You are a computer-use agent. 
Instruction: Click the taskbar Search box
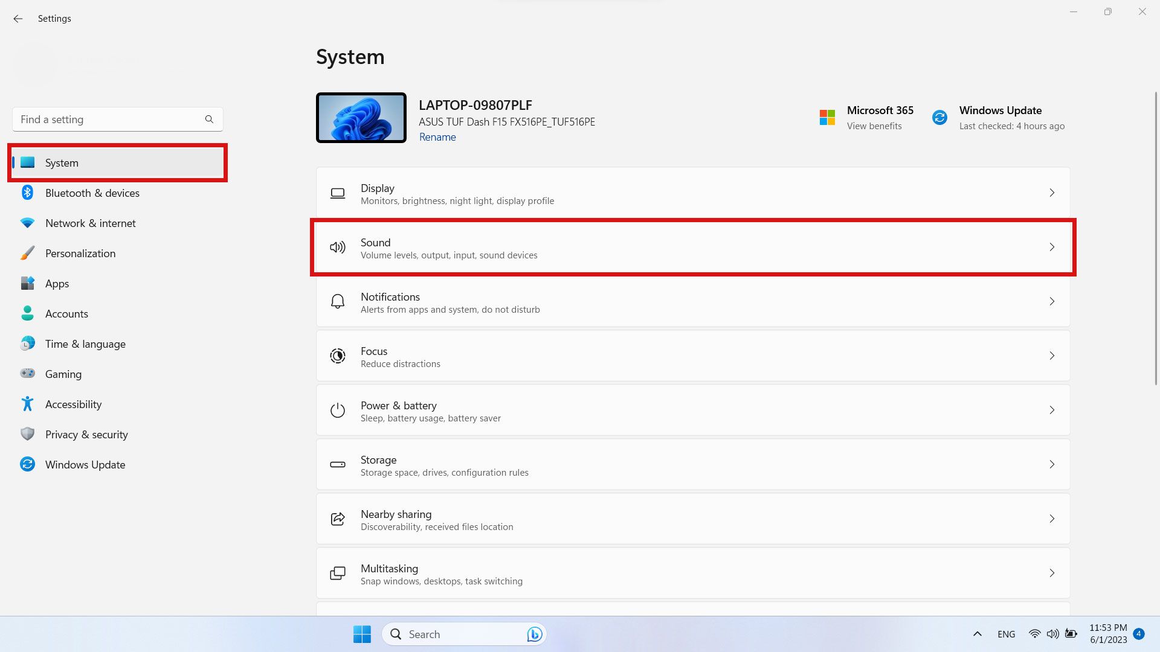pos(464,634)
